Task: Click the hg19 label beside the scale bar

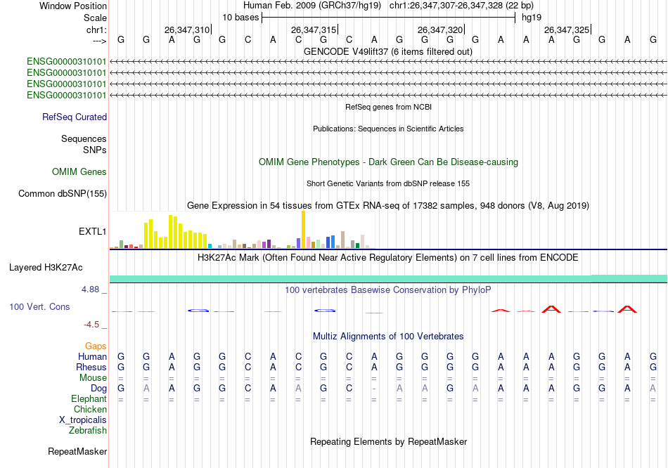Action: (x=532, y=18)
